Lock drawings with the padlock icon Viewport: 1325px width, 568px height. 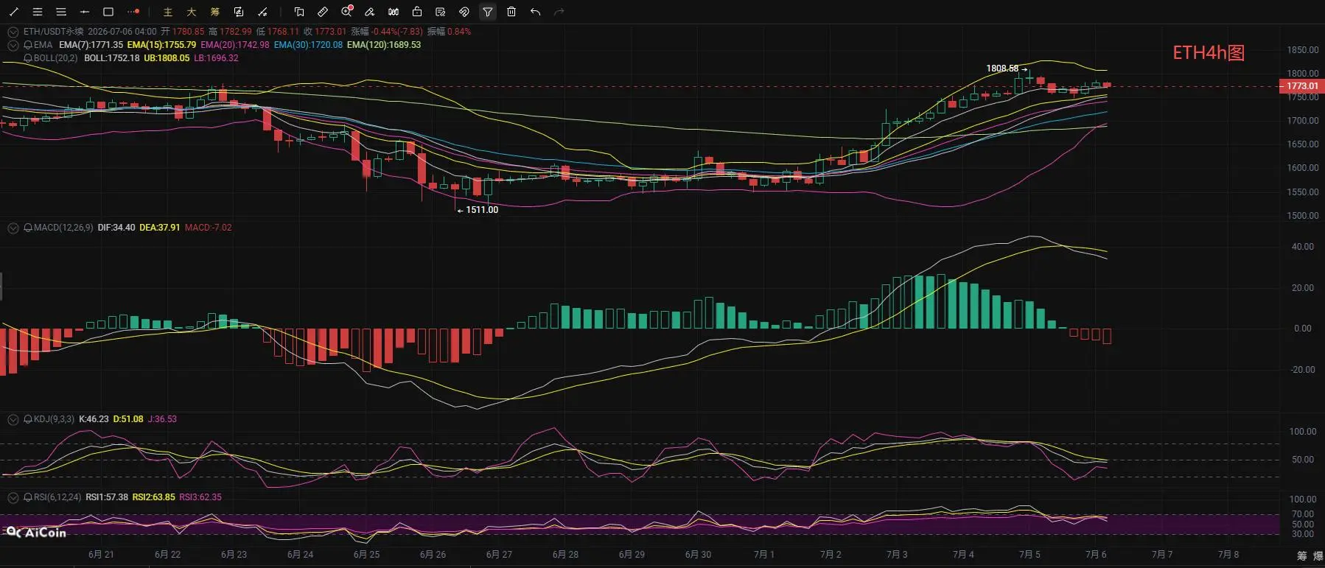click(417, 12)
